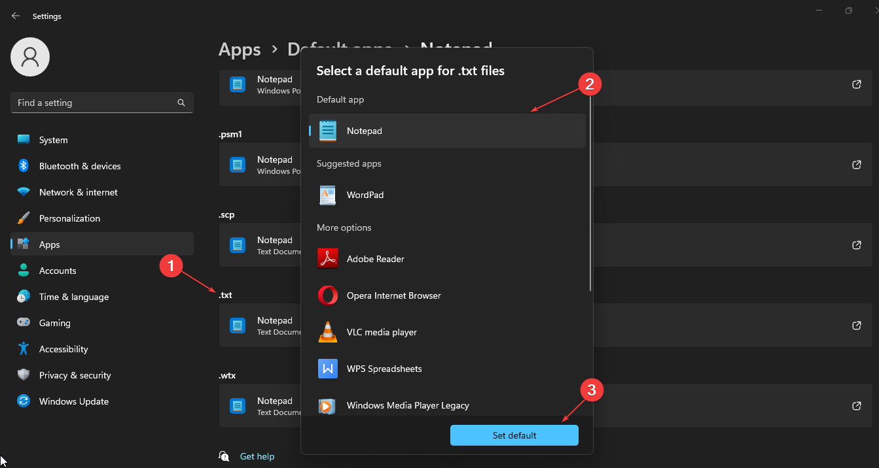The height and width of the screenshot is (468, 879).
Task: Choose the VLC media player cone icon
Action: 328,332
